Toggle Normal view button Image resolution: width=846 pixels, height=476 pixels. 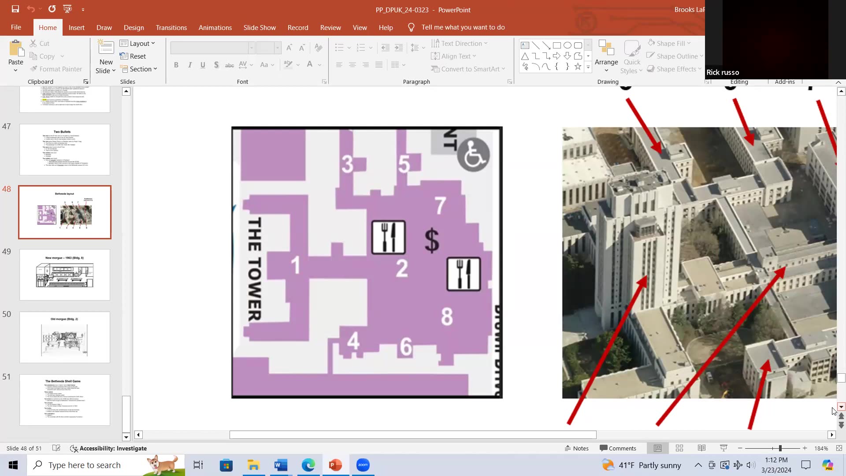click(x=657, y=448)
